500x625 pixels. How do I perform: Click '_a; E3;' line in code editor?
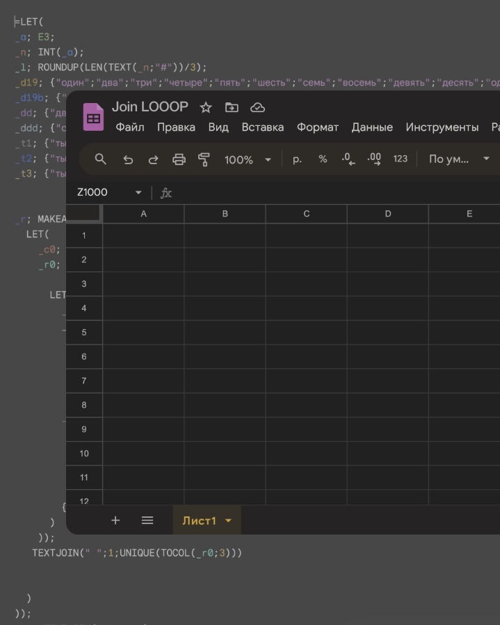tap(35, 37)
